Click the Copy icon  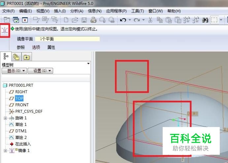tap(160, 20)
